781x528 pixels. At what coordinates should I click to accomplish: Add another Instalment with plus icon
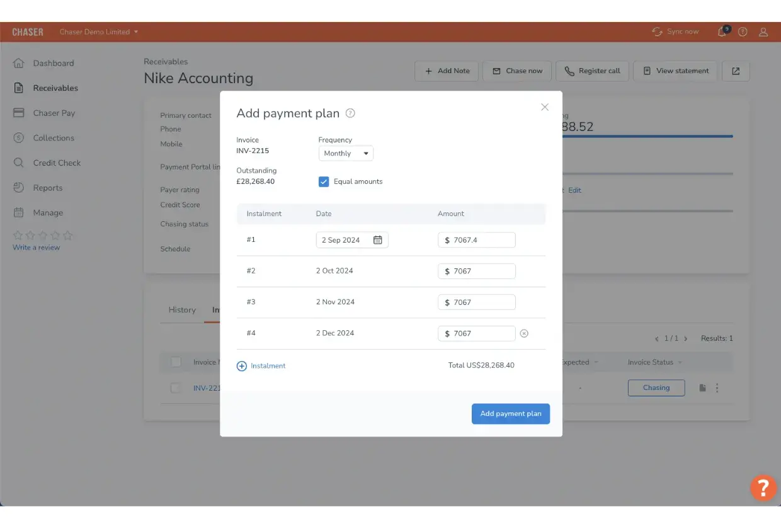261,366
